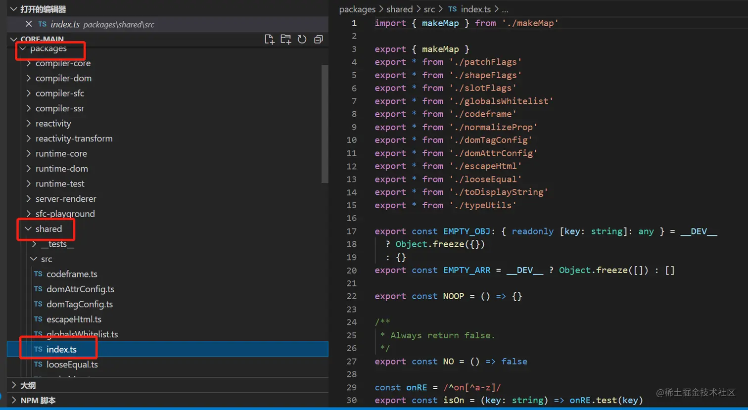Click the TS icon beside domAttrConfig.ts

38,289
